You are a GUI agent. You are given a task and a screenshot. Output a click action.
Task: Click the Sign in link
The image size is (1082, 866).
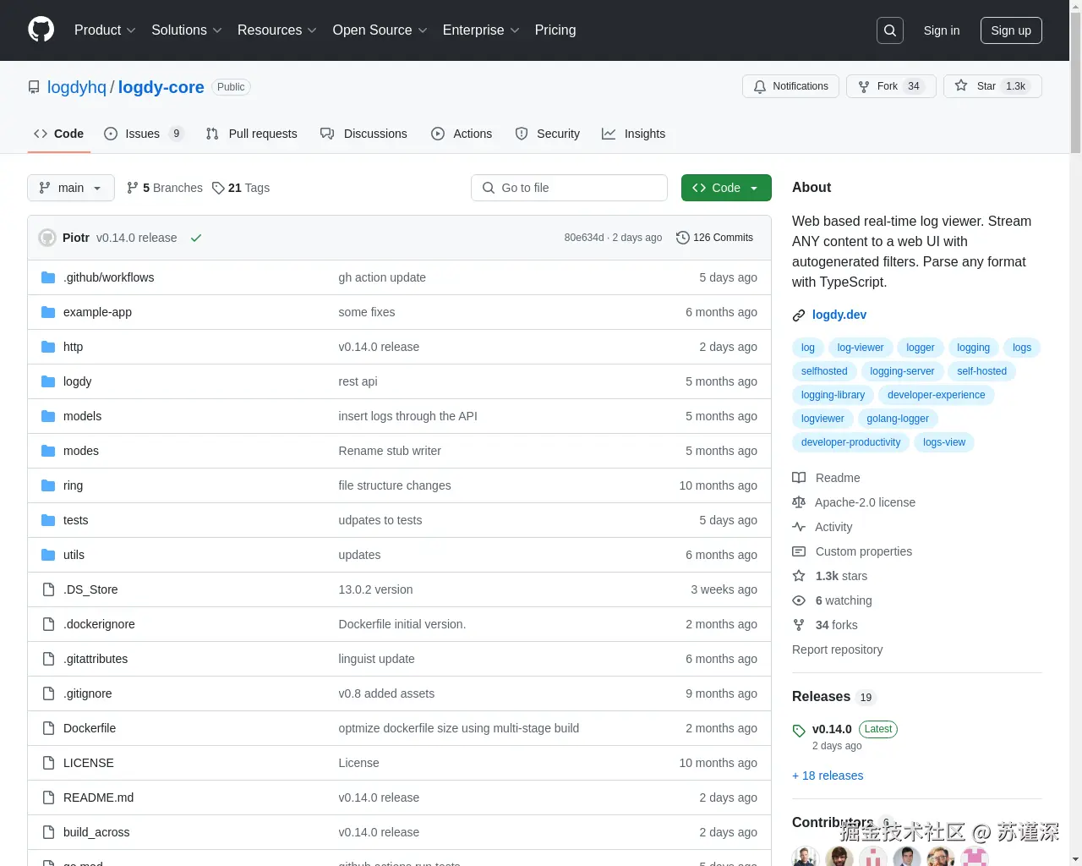point(942,30)
